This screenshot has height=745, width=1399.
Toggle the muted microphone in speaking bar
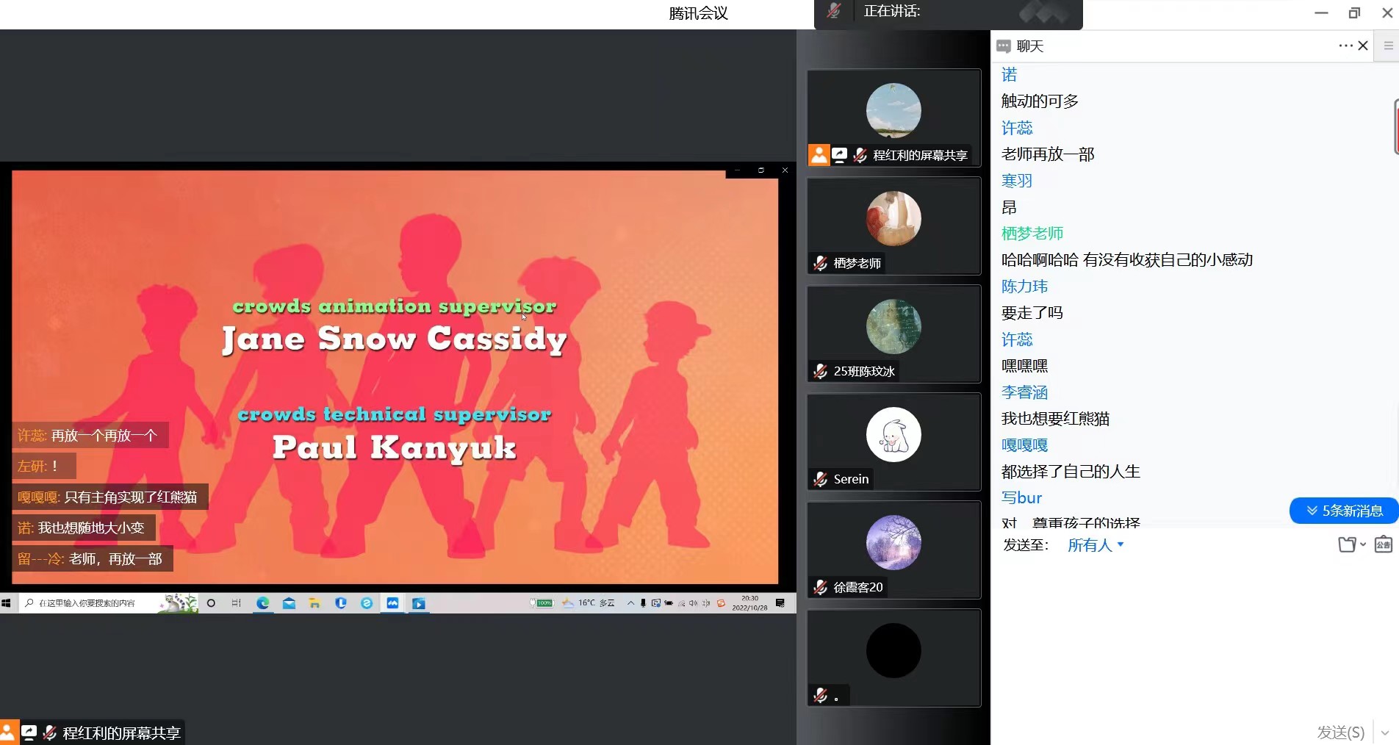click(x=834, y=12)
